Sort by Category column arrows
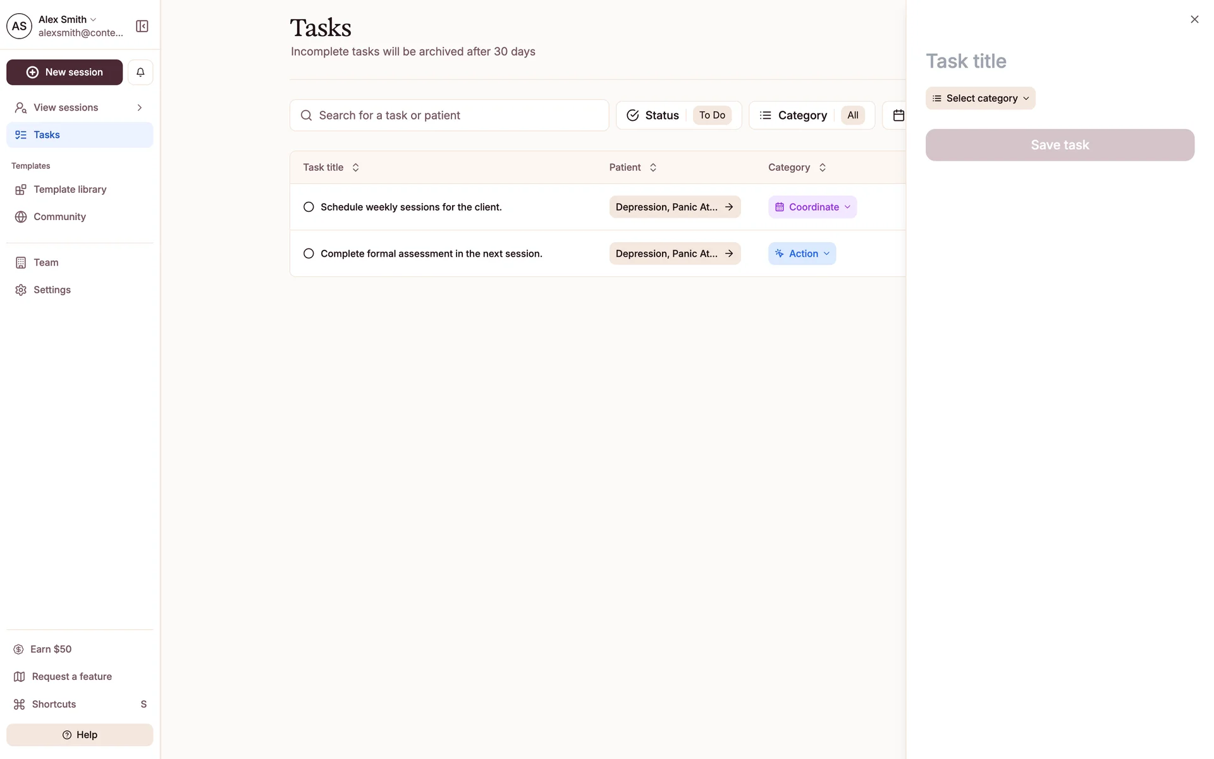The width and height of the screenshot is (1214, 759). [x=822, y=168]
